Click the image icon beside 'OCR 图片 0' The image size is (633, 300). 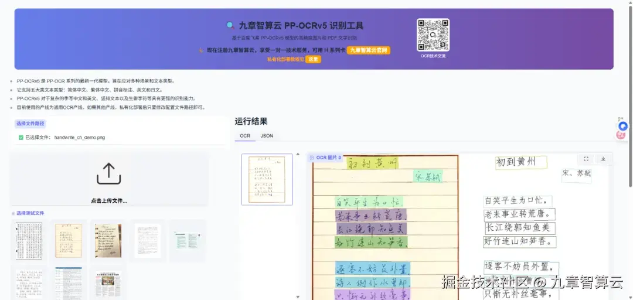[x=311, y=158]
